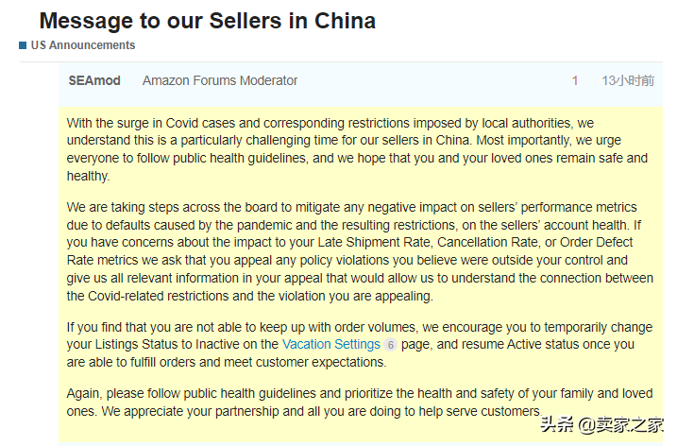Click the orange edit count number 1
The image size is (677, 446).
click(575, 81)
